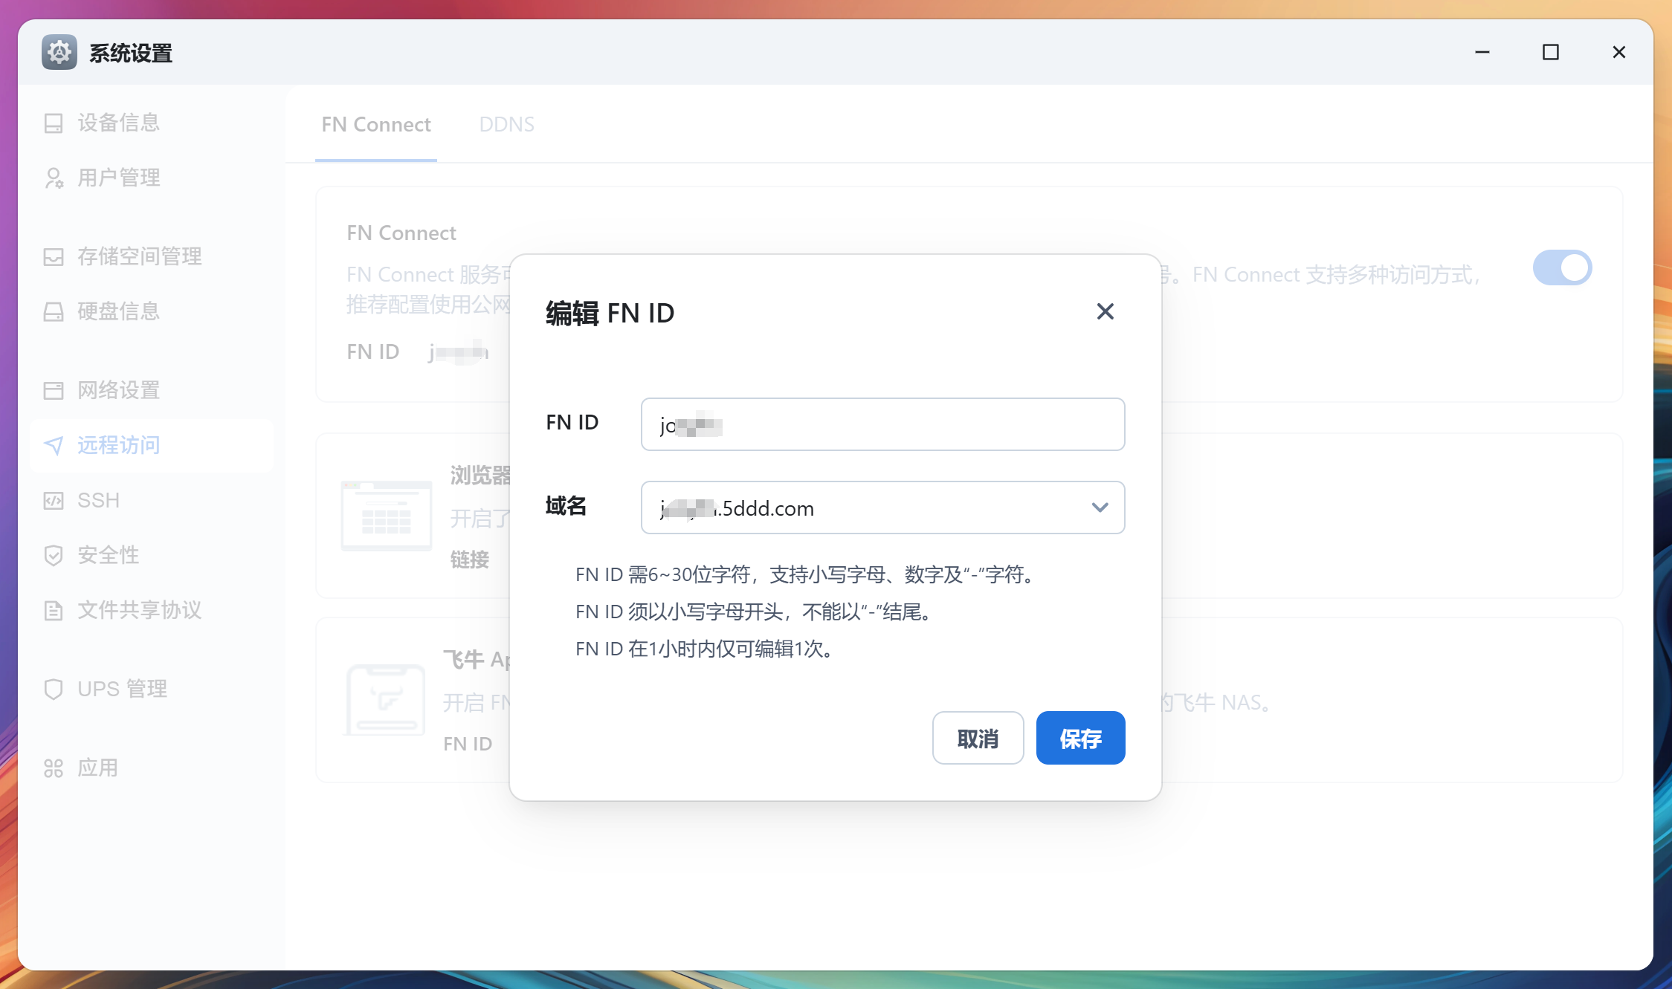This screenshot has width=1672, height=989.
Task: Disable the FN Connect service toggle
Action: click(x=1562, y=267)
